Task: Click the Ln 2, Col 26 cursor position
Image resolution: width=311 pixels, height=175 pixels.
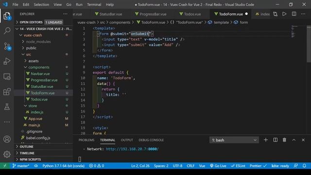Action: (x=140, y=166)
